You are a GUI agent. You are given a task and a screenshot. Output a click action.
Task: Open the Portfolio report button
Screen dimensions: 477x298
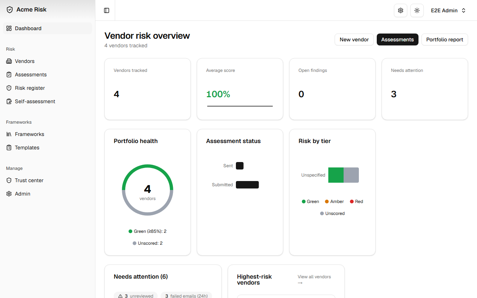(445, 39)
